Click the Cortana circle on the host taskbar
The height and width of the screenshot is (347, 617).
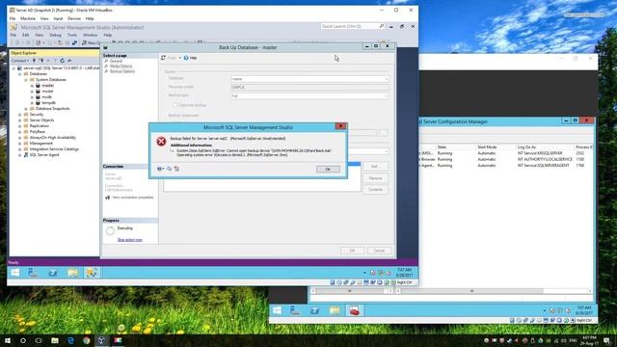coord(23,340)
